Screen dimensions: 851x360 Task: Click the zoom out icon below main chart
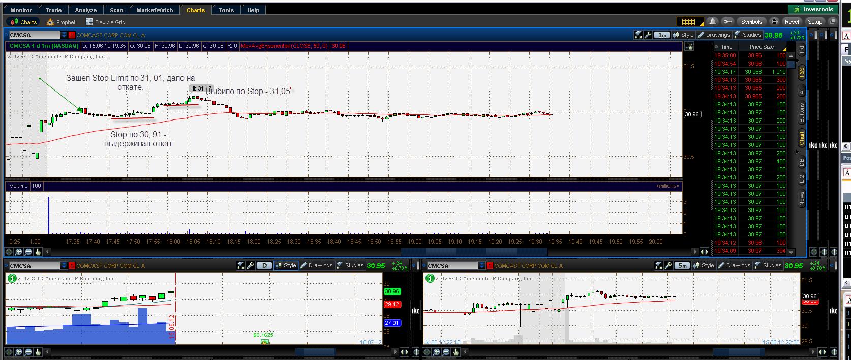(28, 252)
